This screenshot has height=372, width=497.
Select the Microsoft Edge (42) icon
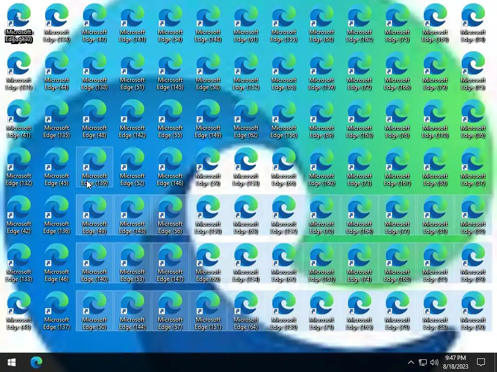pos(19,215)
